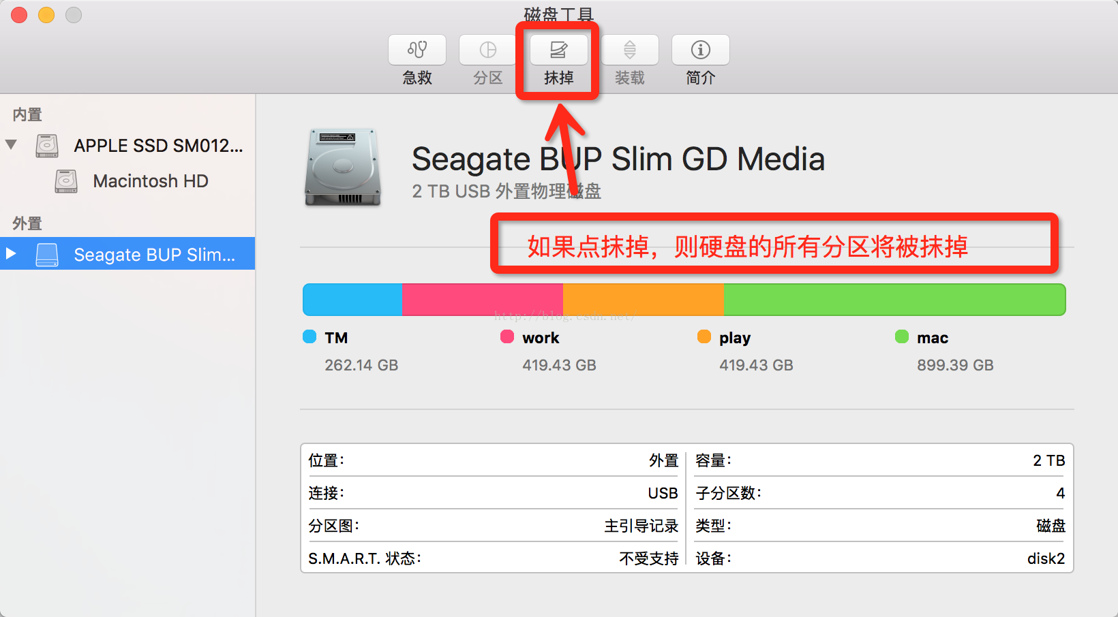Click the 不受支持 S.M.A.R.T. status value
The image size is (1118, 617).
[x=648, y=558]
